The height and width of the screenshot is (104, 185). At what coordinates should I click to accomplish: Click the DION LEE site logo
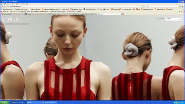click(11, 19)
